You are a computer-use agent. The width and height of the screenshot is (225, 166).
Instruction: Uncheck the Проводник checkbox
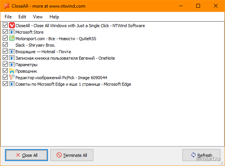(x=5, y=71)
